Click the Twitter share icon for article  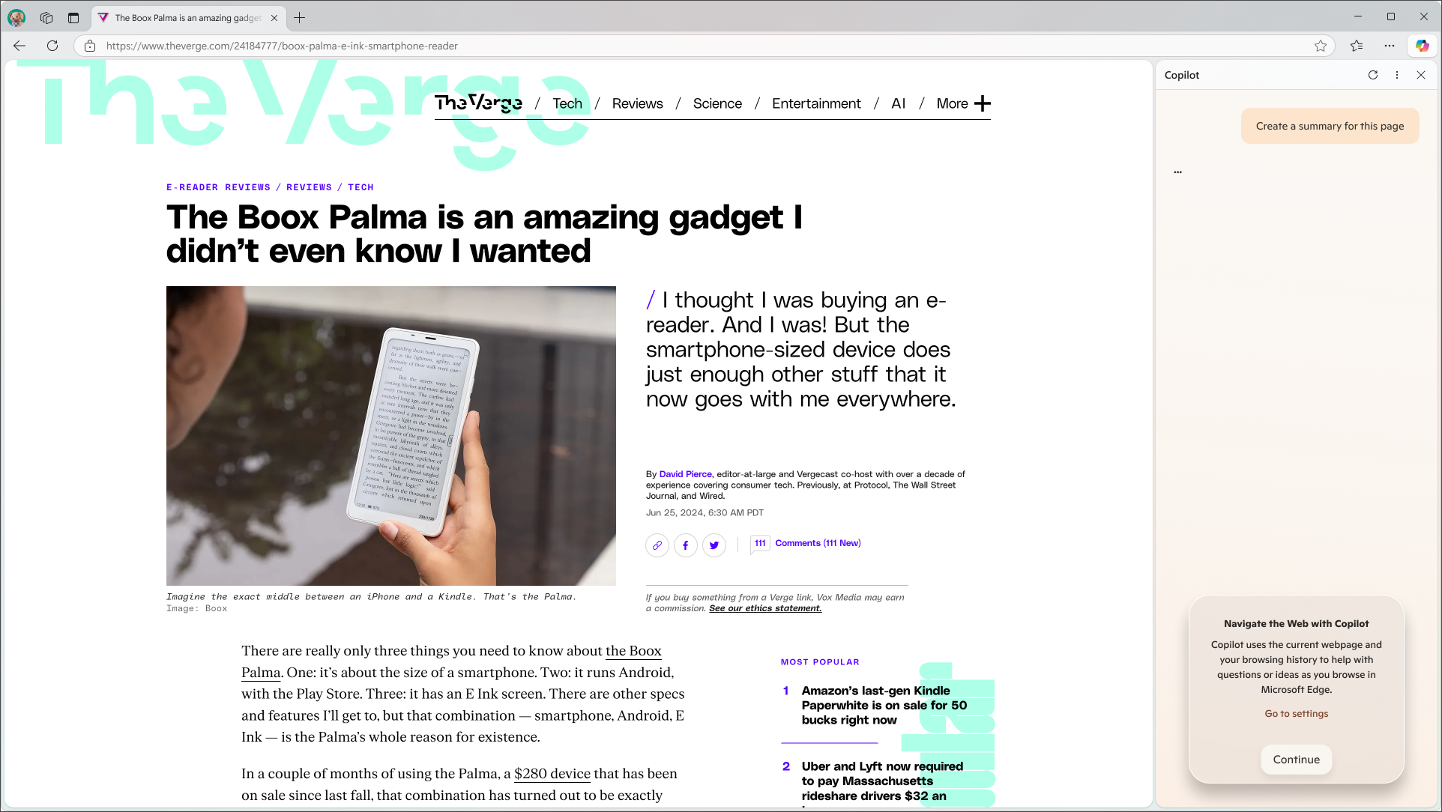click(714, 545)
